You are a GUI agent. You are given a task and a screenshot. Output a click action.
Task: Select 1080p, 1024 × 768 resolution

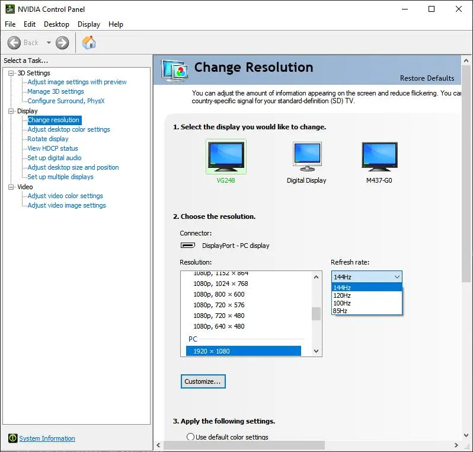coord(220,284)
